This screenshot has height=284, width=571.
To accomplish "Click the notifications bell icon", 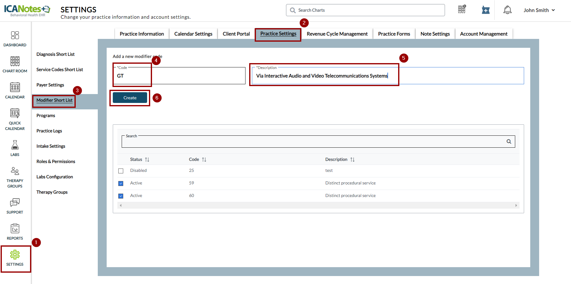I will pos(507,10).
